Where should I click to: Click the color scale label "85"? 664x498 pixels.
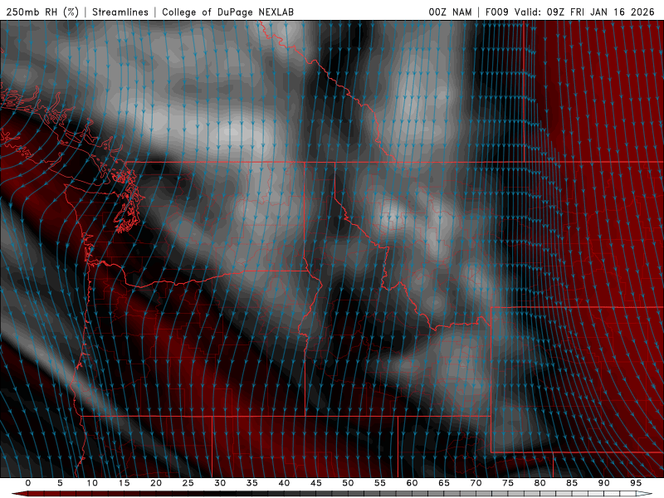click(x=572, y=483)
